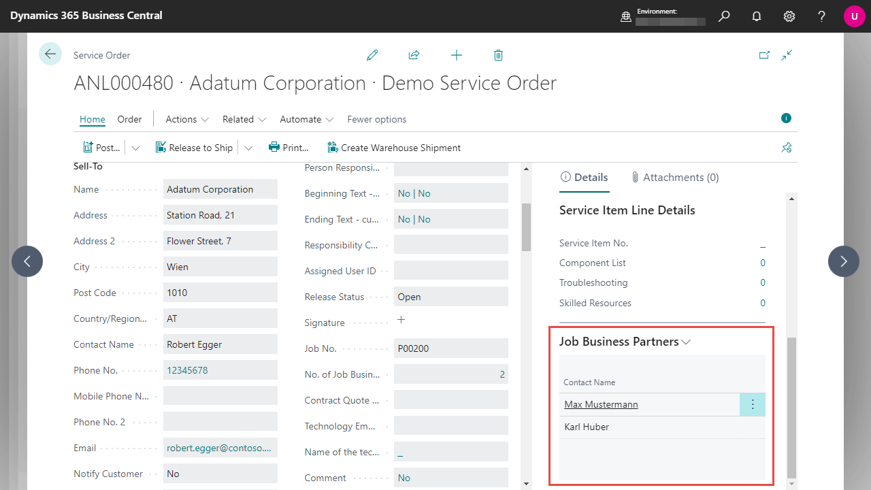The height and width of the screenshot is (490, 871).
Task: Click the share icon
Action: point(414,55)
